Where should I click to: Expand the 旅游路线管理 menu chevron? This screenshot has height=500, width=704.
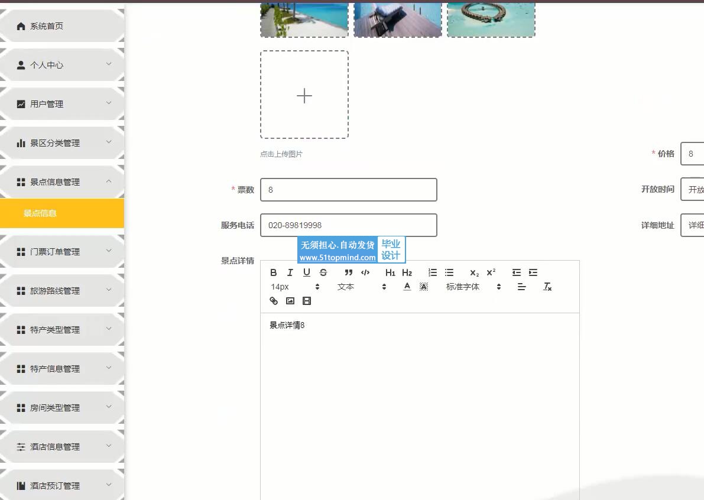[109, 290]
